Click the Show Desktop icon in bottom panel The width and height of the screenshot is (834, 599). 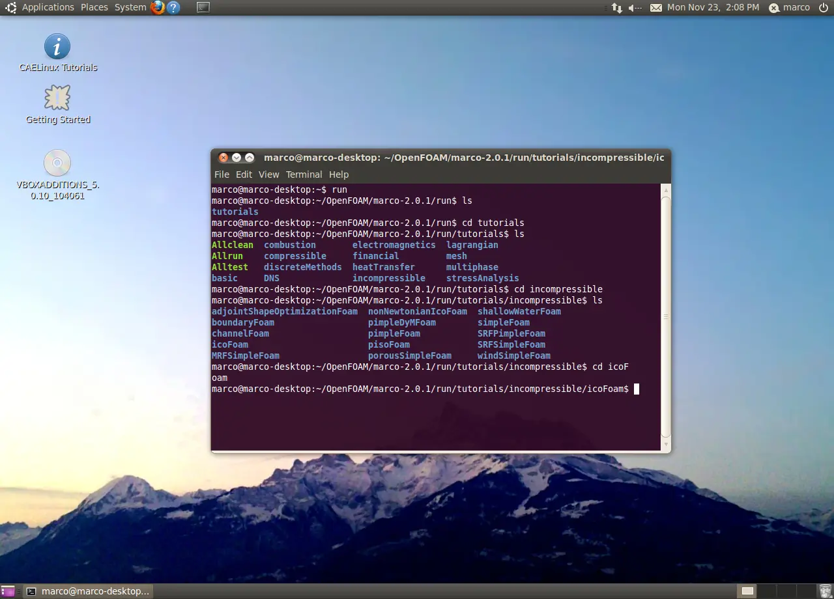[x=8, y=591]
